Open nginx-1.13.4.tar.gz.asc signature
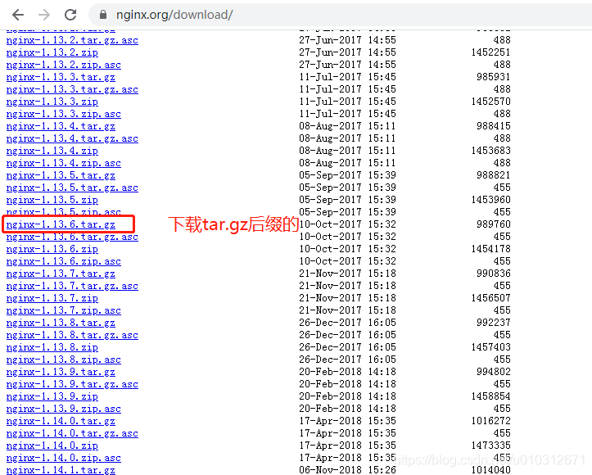592x475 pixels. (72, 138)
